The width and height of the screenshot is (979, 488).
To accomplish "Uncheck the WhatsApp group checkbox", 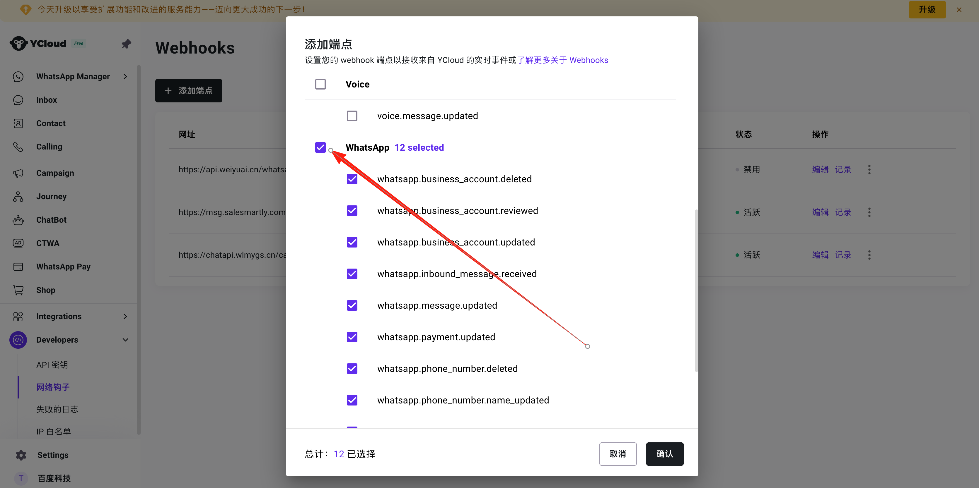I will point(320,147).
